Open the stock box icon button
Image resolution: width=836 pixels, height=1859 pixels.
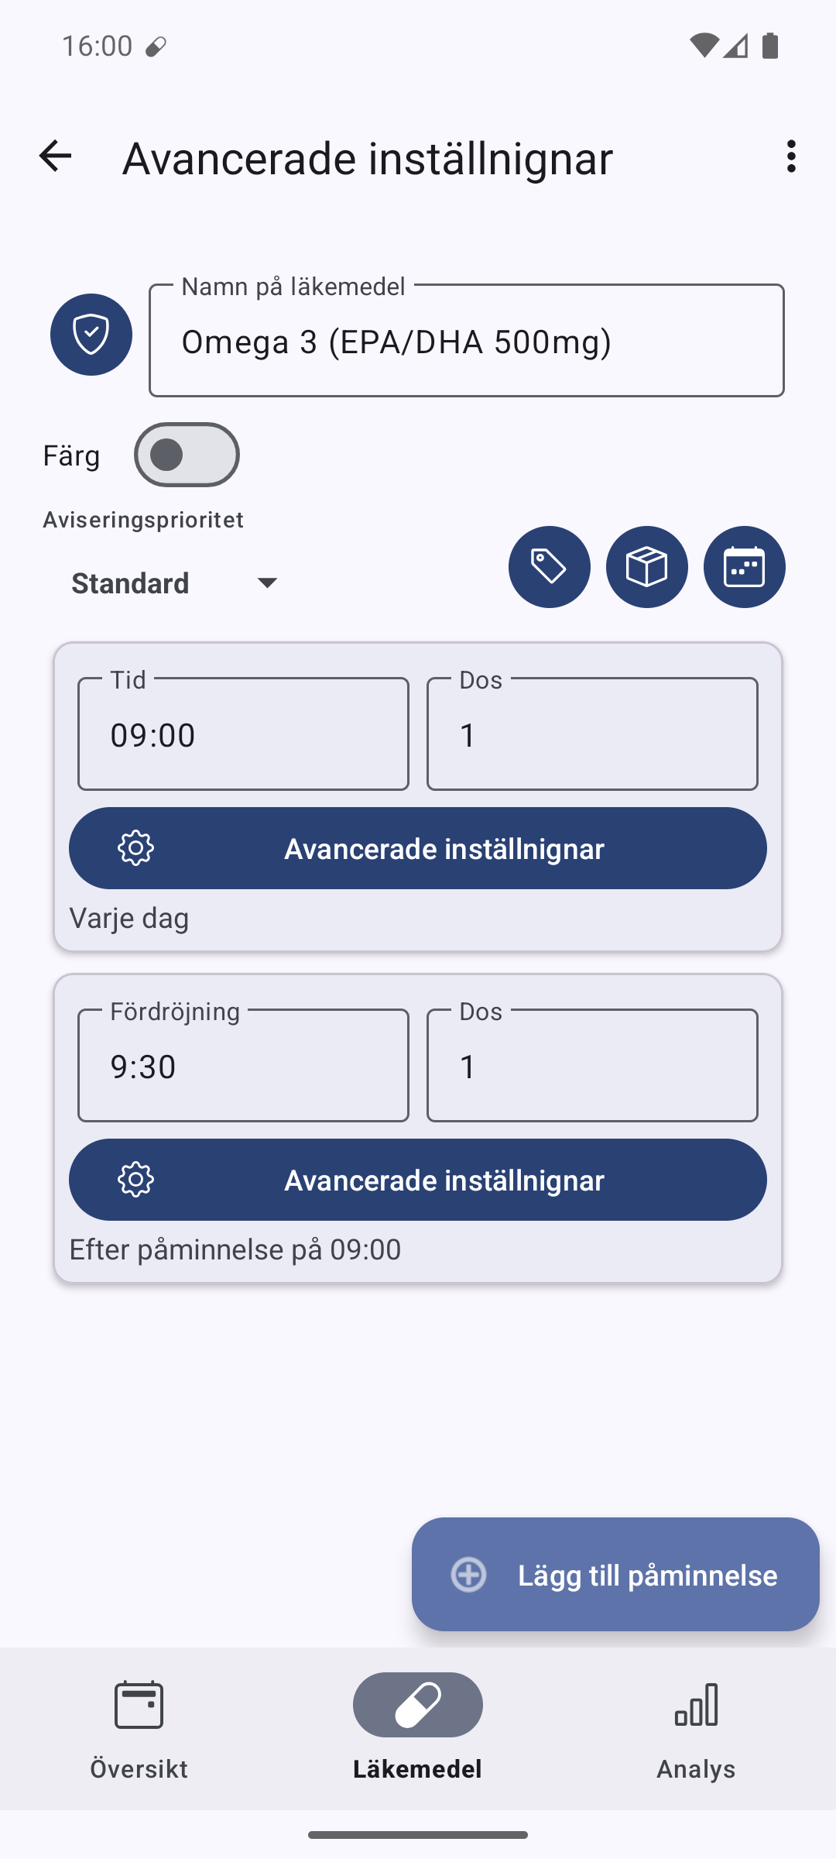tap(647, 567)
